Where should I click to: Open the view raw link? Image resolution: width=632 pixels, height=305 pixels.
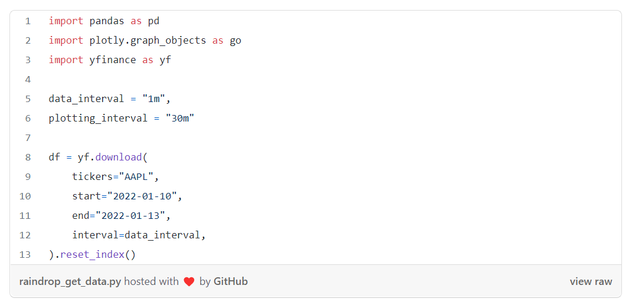591,281
